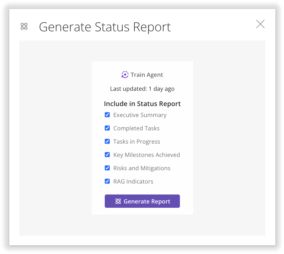
Task: Click the Train Agent label text
Action: pyautogui.click(x=147, y=74)
